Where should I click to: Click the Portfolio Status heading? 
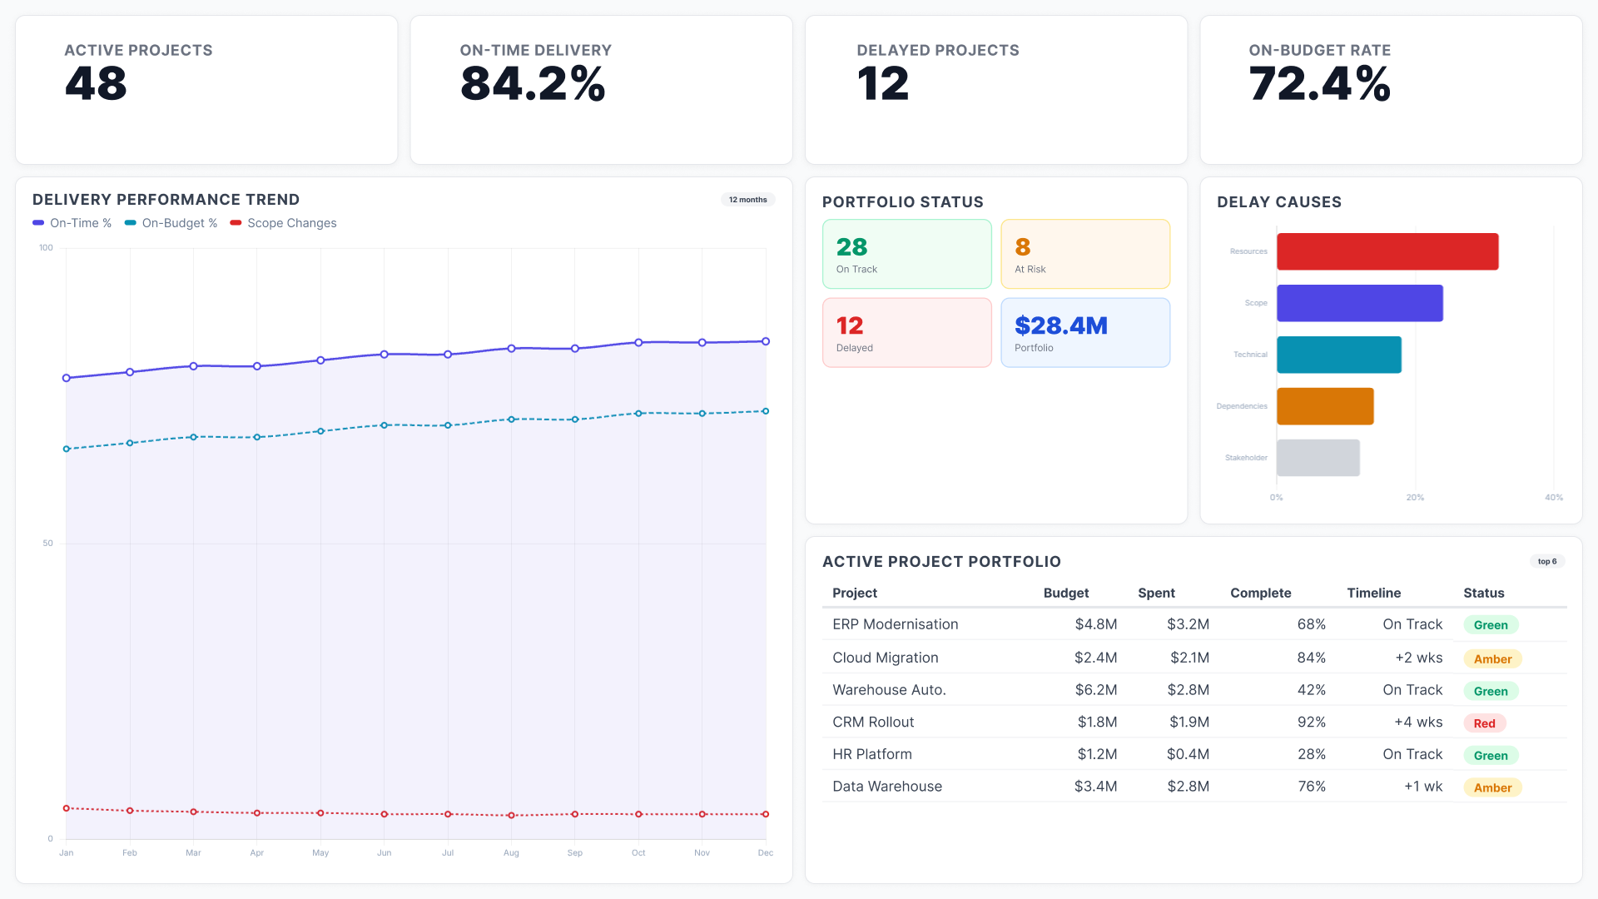[903, 202]
